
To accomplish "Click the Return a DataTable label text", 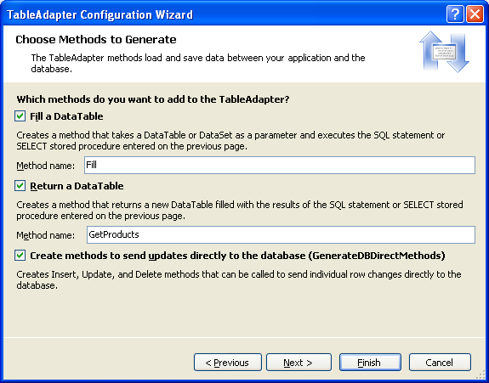I will click(x=77, y=186).
